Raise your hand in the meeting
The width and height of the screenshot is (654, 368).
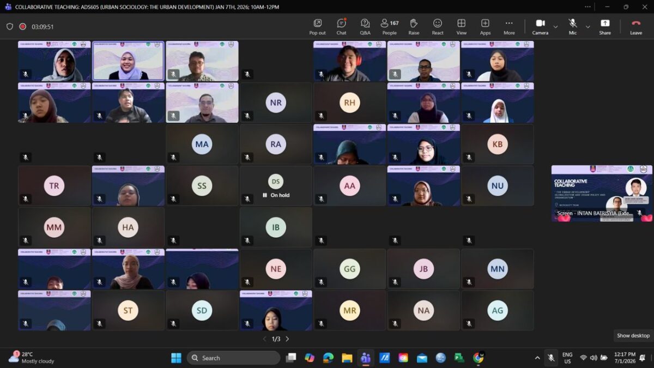[x=414, y=26]
